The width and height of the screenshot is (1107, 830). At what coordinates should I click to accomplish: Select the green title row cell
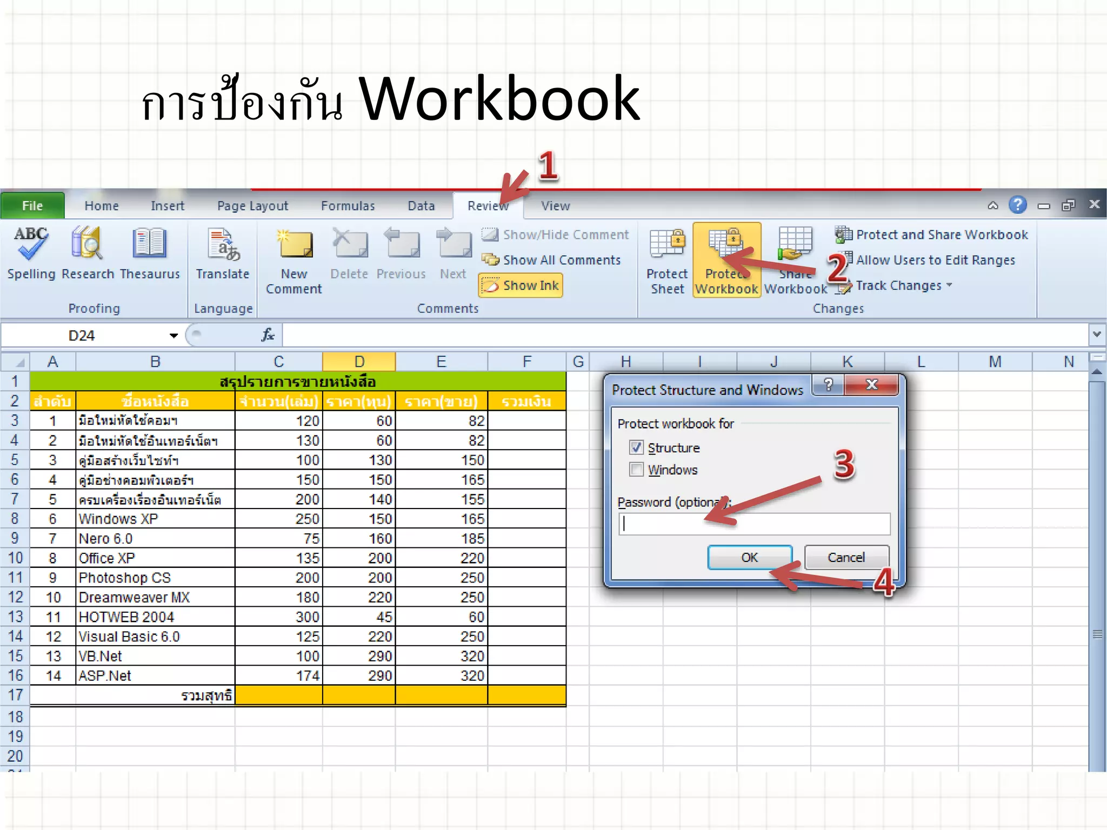coord(298,381)
